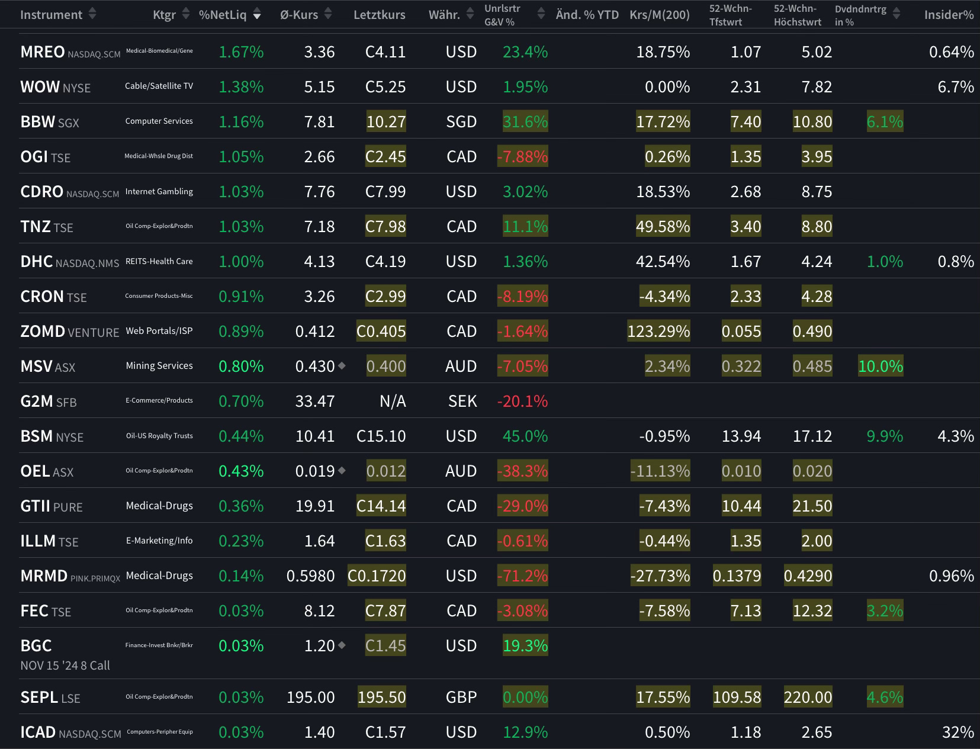Select the CDRO NASDAQ.SCM instrument

click(x=70, y=192)
